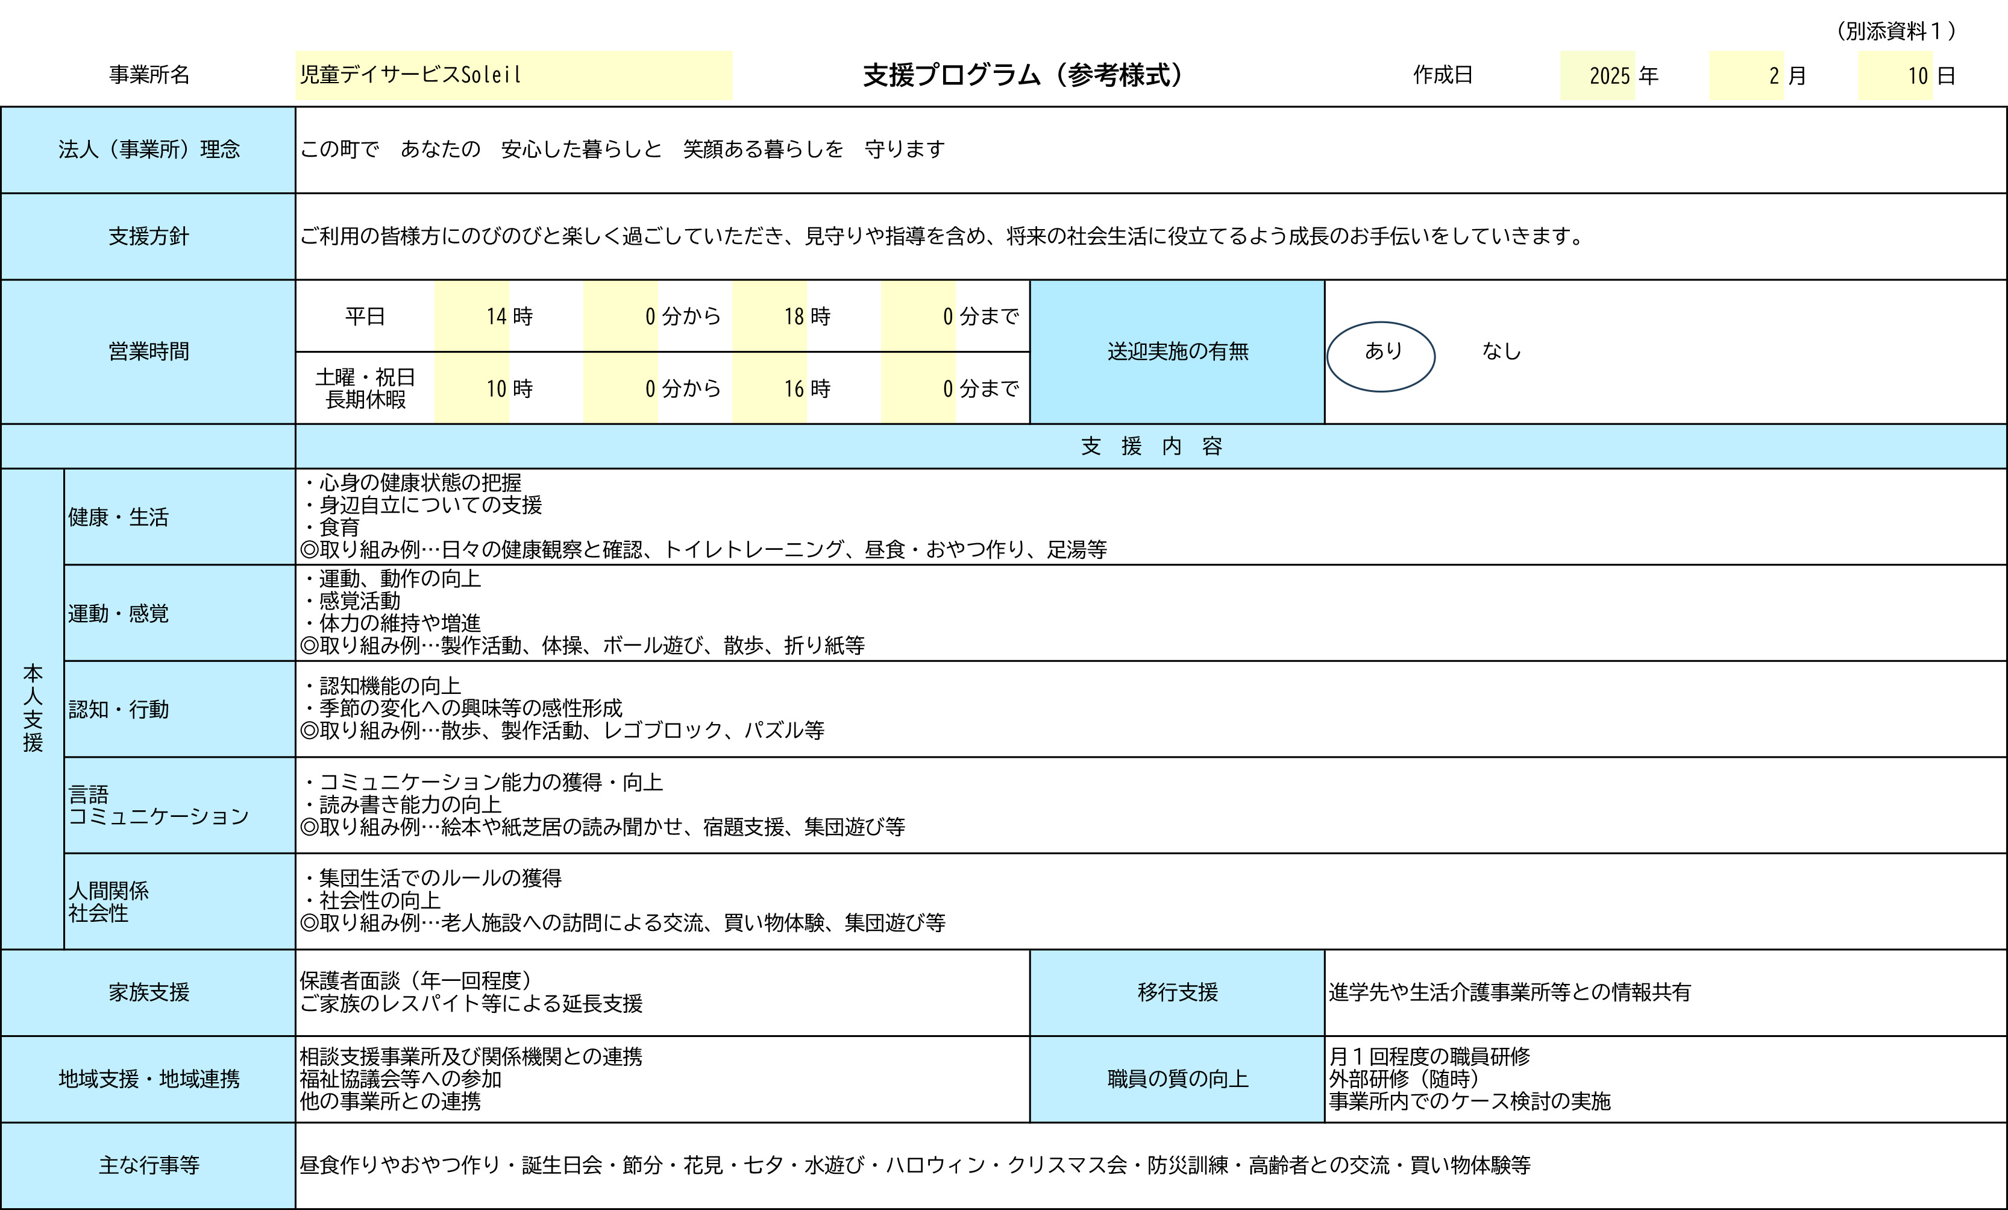
Task: Select the holiday end hour cell 16
Action: pos(770,388)
